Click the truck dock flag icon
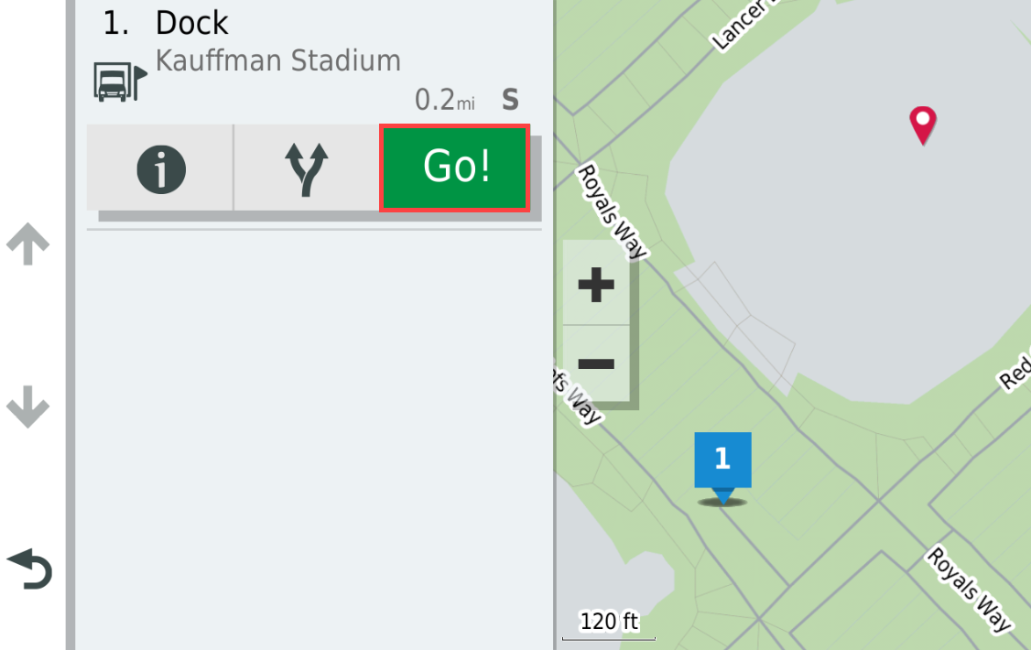1031x650 pixels. tap(120, 82)
